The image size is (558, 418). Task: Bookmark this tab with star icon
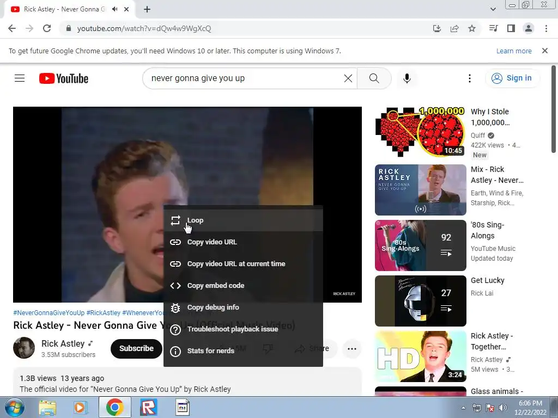click(x=472, y=28)
